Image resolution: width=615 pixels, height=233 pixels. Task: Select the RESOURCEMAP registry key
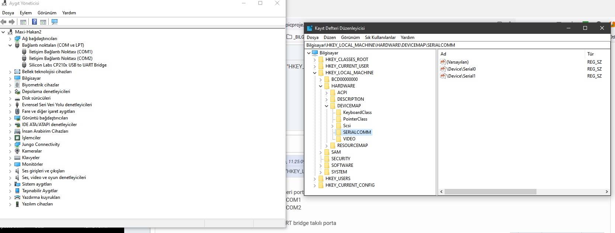coord(352,146)
